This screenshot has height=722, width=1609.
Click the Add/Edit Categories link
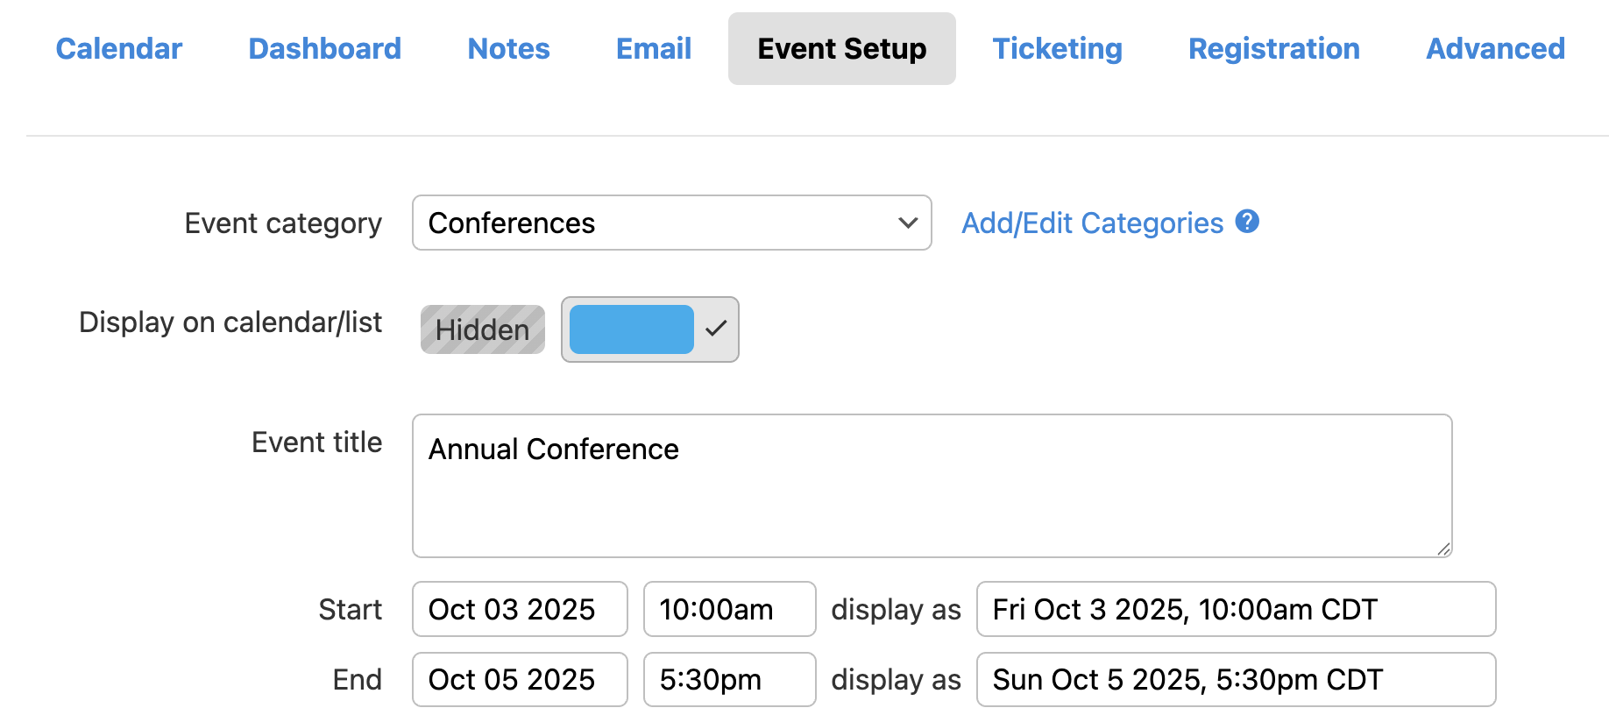tap(1092, 223)
